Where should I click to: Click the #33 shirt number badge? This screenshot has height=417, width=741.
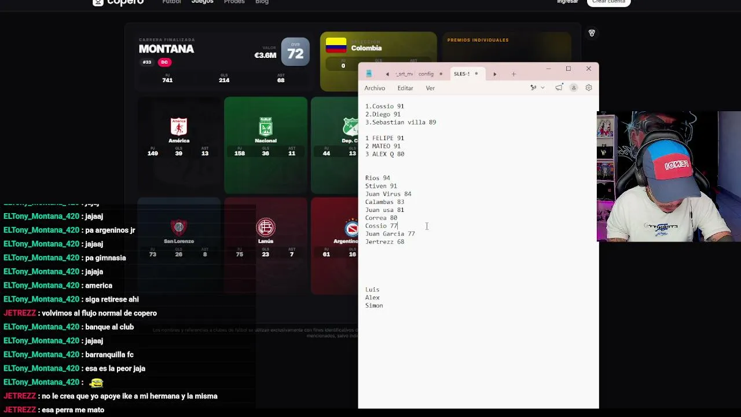click(147, 63)
